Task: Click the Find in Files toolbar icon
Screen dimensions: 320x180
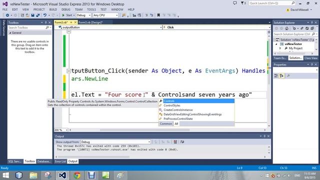Action: (x=123, y=15)
